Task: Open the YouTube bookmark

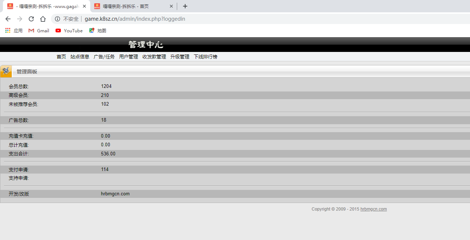Action: click(69, 31)
